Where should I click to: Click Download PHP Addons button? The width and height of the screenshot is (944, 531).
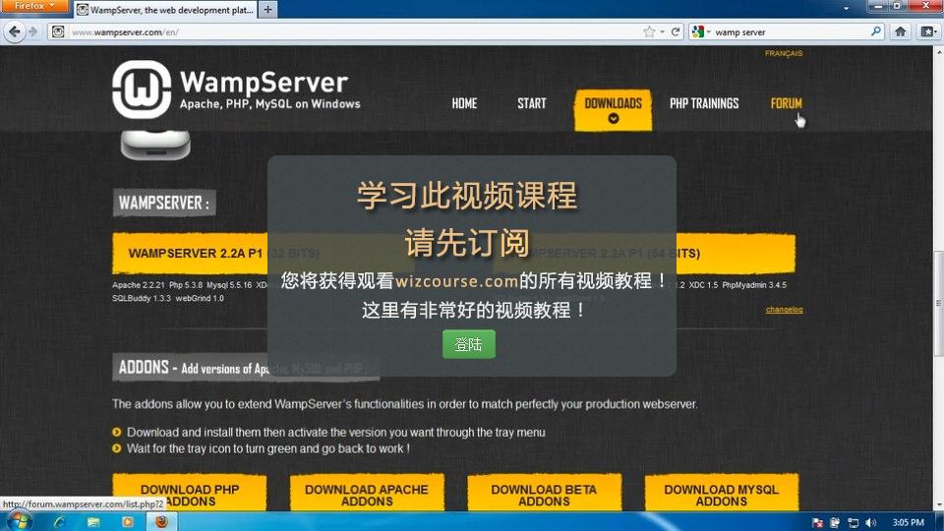[x=190, y=494]
